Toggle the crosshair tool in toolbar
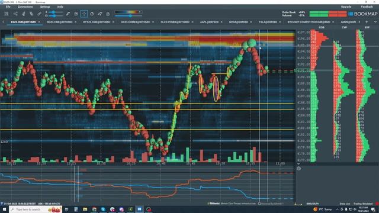The image size is (379, 213). [x=84, y=14]
